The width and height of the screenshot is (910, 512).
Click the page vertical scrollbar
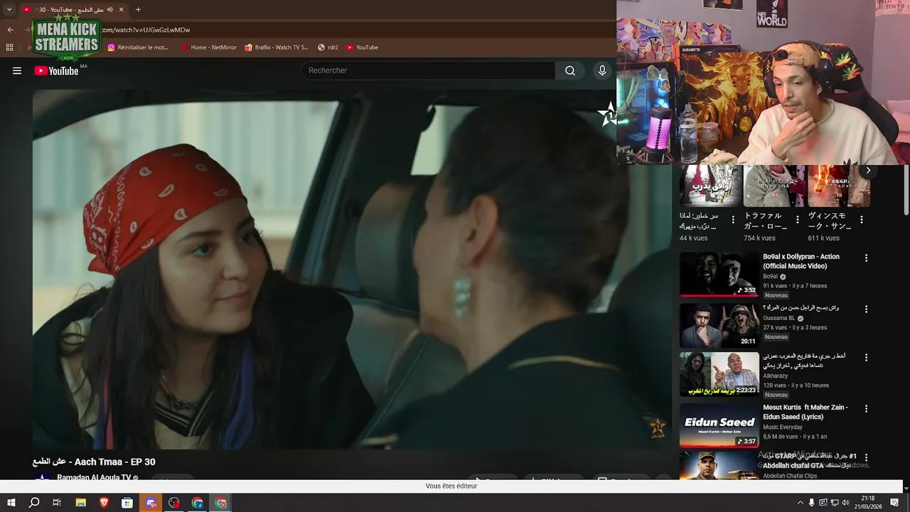pyautogui.click(x=906, y=191)
